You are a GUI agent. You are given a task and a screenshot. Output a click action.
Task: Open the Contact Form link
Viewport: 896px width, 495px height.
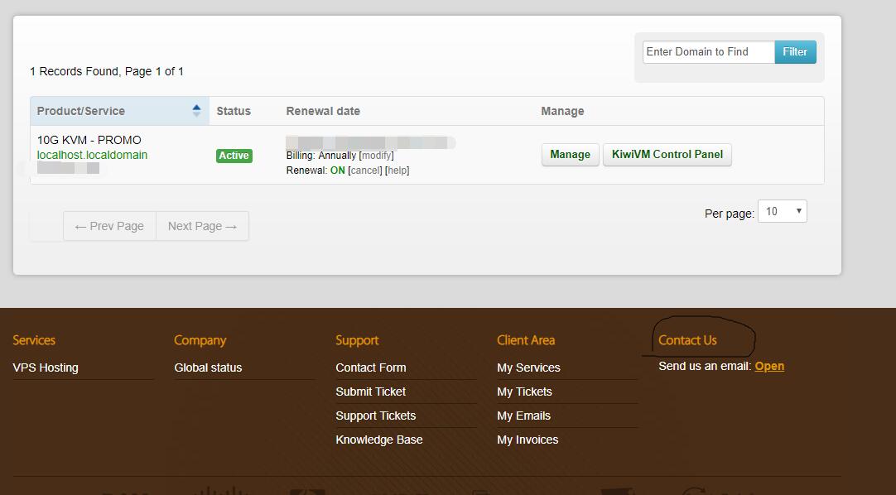(x=370, y=368)
